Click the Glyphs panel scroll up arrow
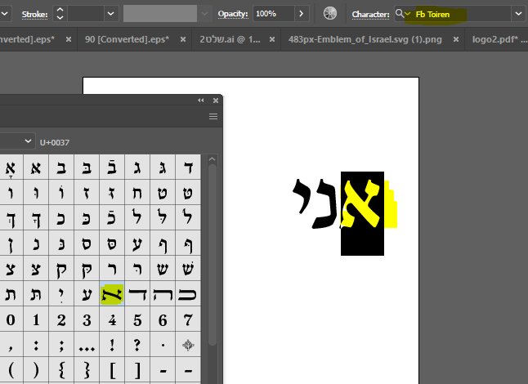Image resolution: width=528 pixels, height=384 pixels. click(213, 159)
